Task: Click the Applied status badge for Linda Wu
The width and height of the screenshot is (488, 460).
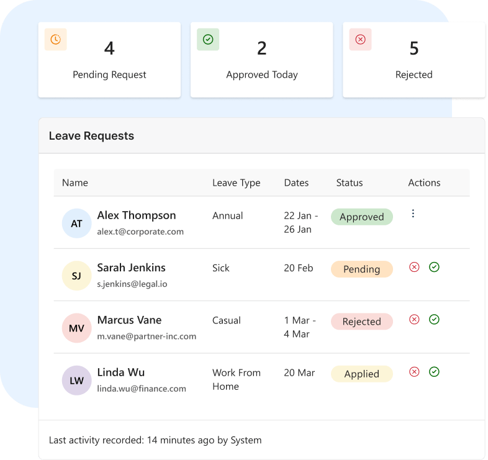Action: pos(361,374)
